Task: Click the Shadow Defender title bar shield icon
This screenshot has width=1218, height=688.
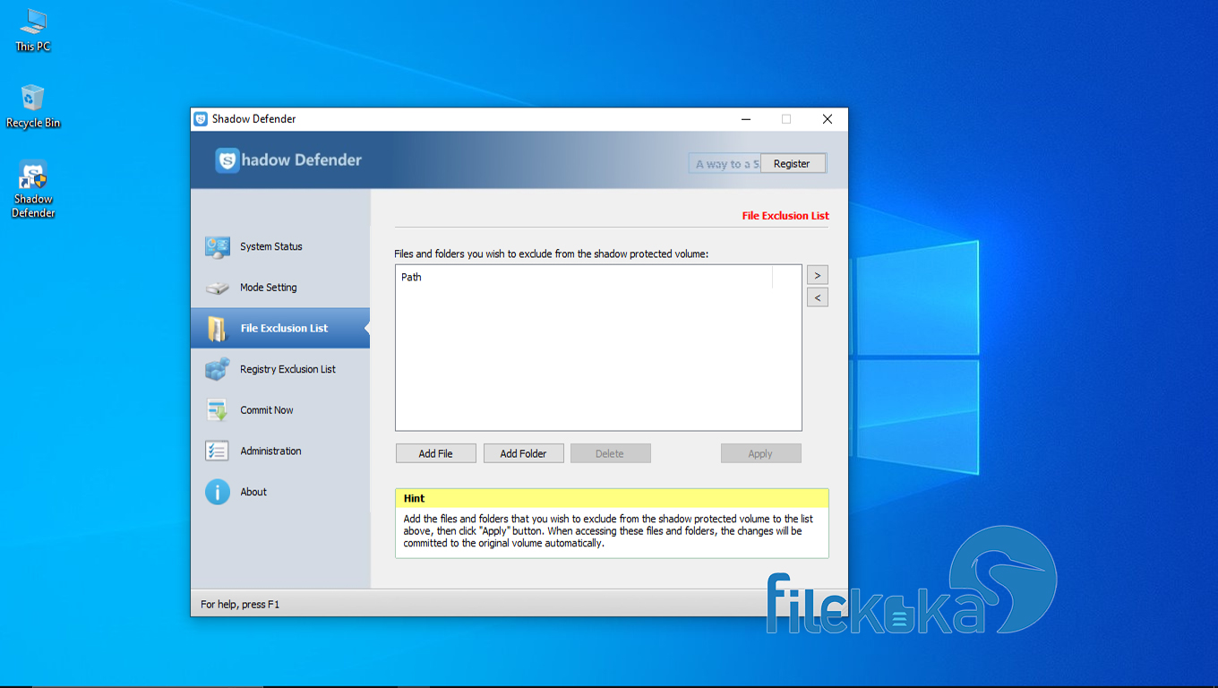Action: coord(202,119)
